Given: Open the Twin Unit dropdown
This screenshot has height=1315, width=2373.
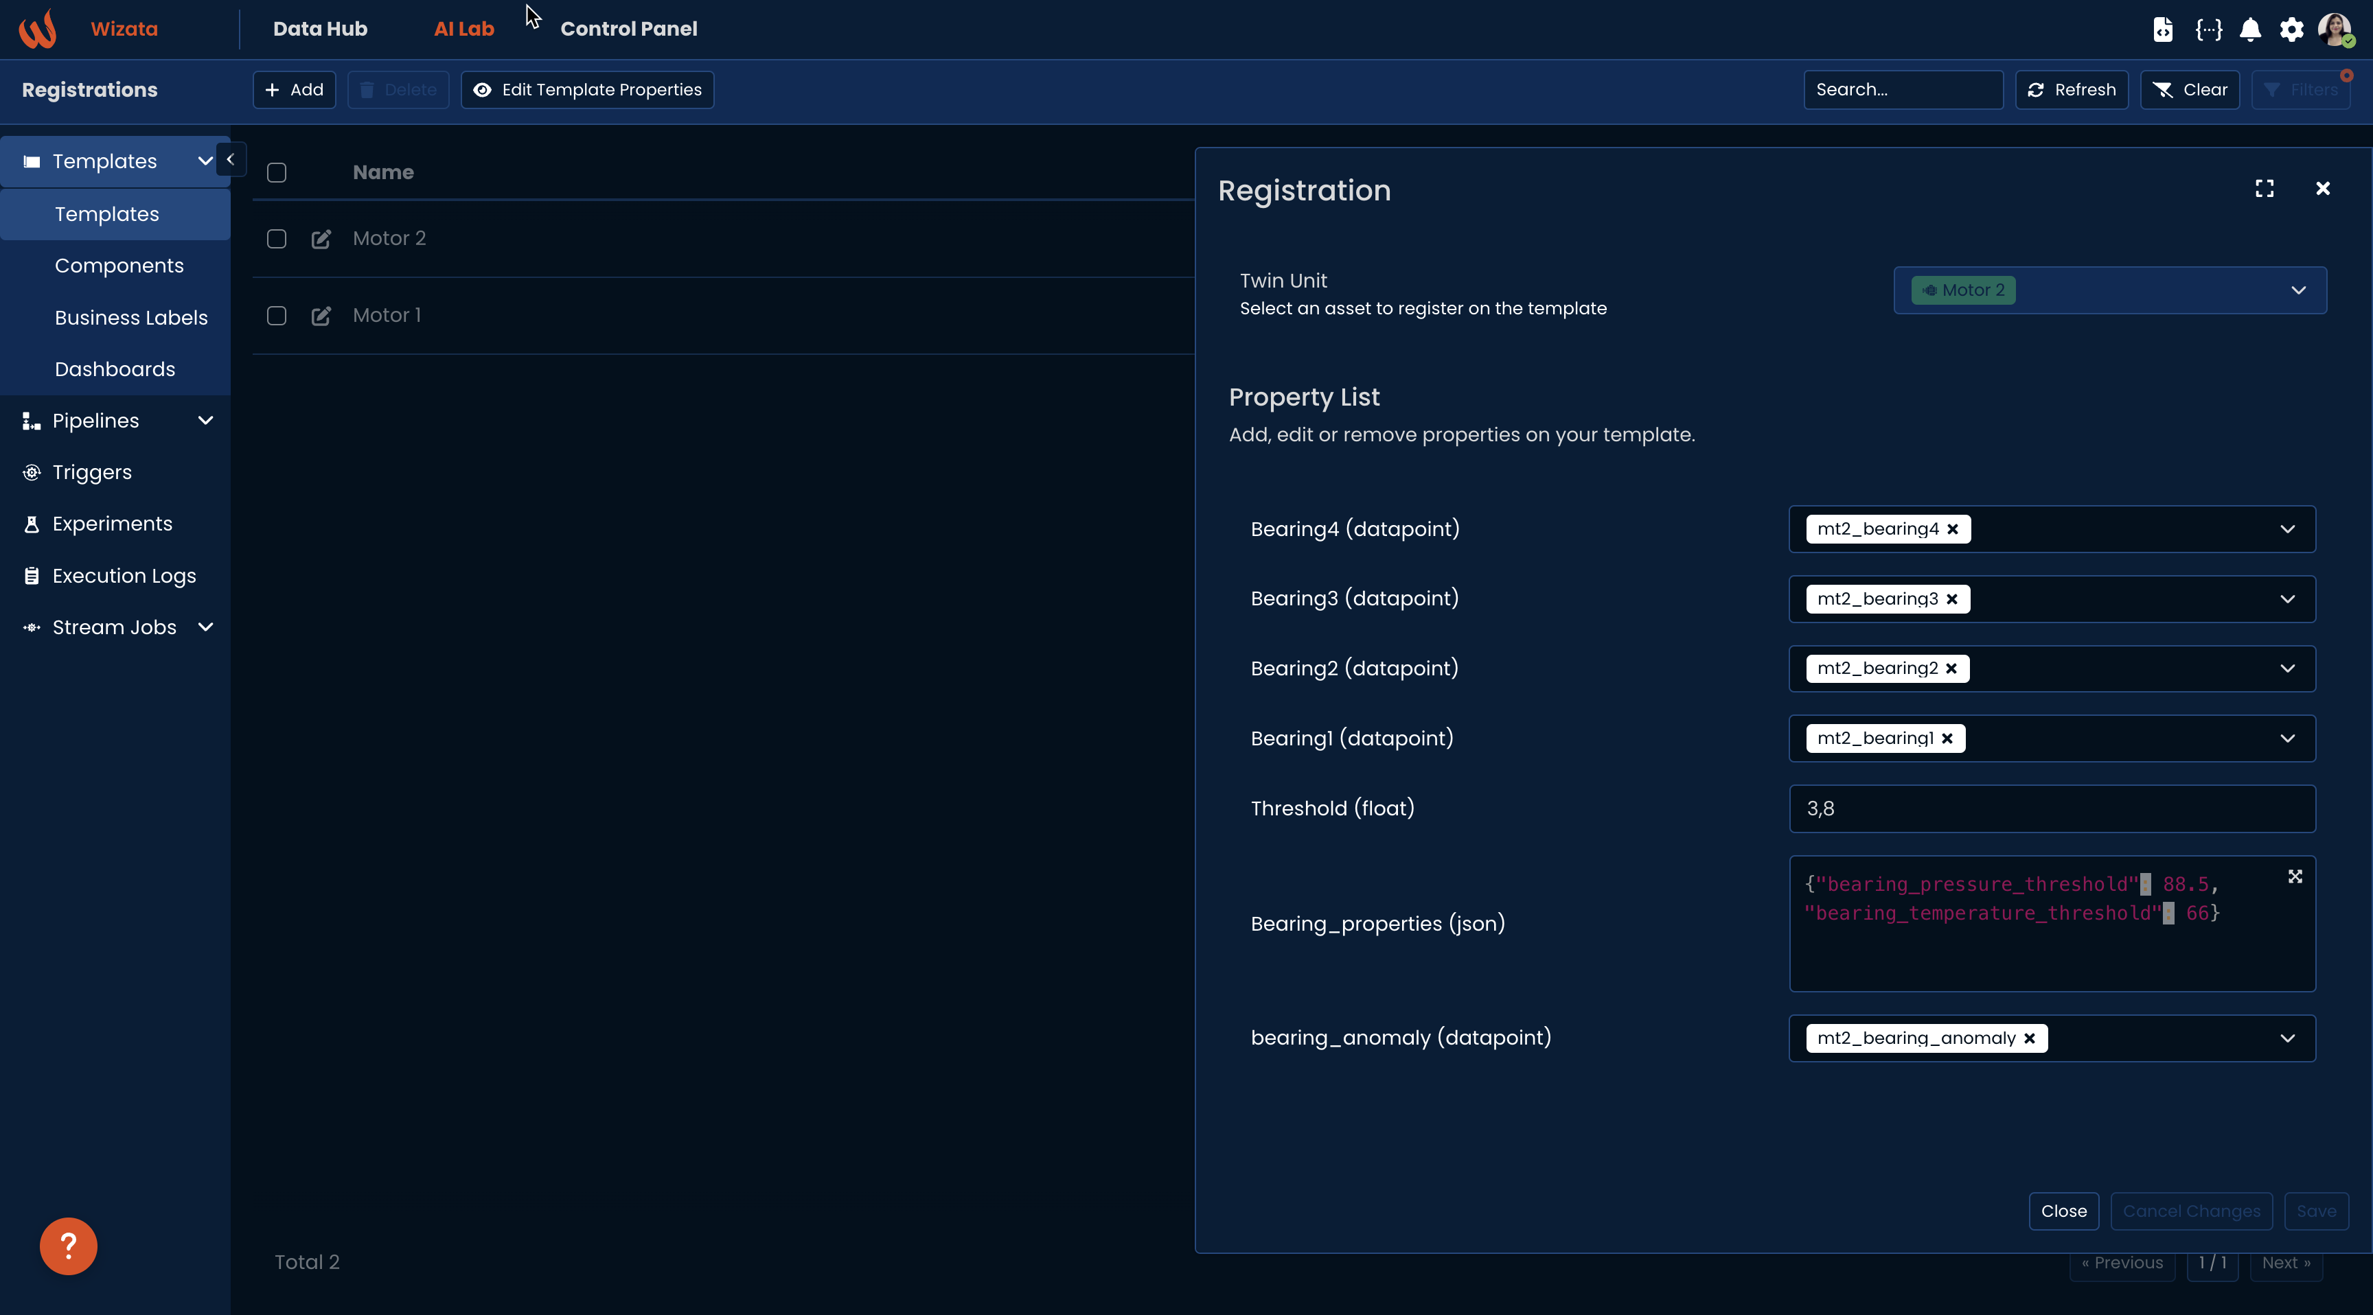Looking at the screenshot, I should tap(2297, 290).
